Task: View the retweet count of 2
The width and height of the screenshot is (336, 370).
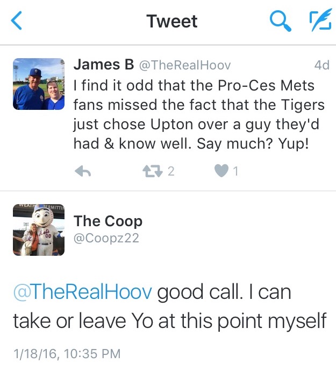Action: click(171, 171)
